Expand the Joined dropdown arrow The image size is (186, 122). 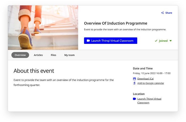171,41
